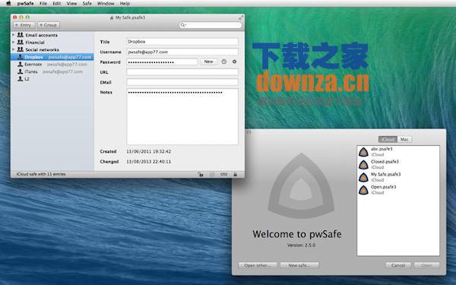This screenshot has width=456, height=285.
Task: Select Closed.psafe3 in the safe list
Action: 398,165
